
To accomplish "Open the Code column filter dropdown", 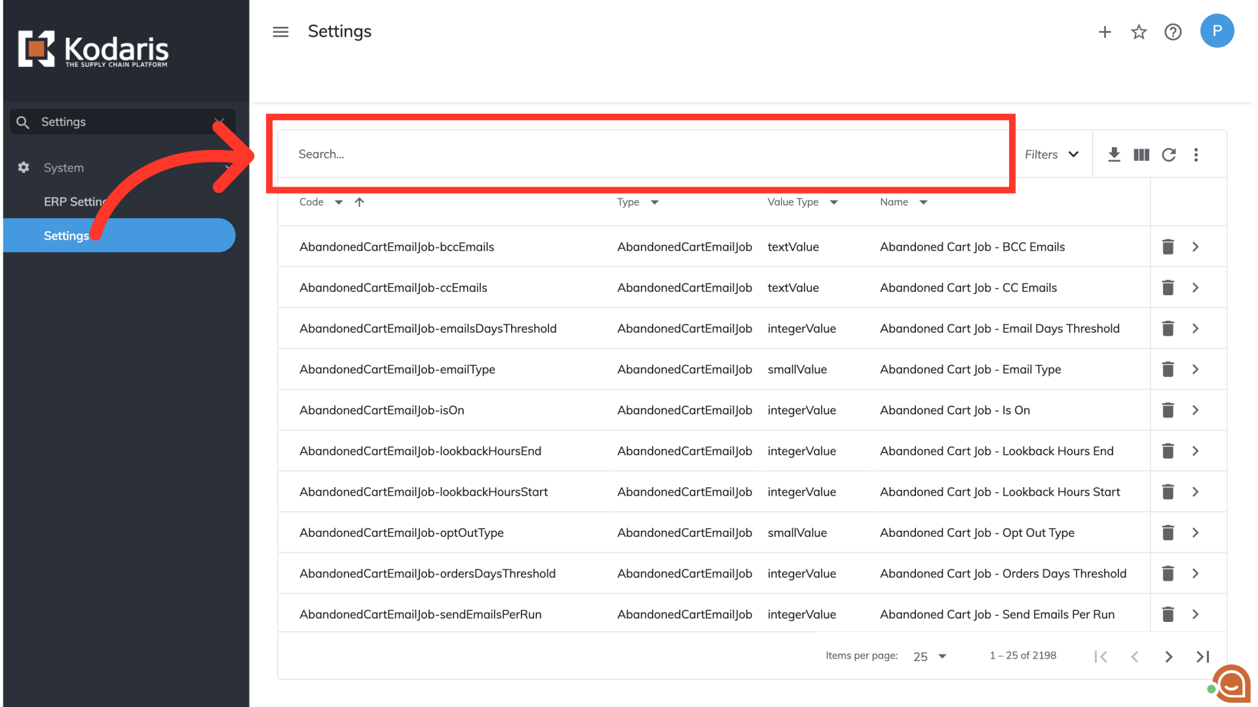I will click(x=339, y=202).
